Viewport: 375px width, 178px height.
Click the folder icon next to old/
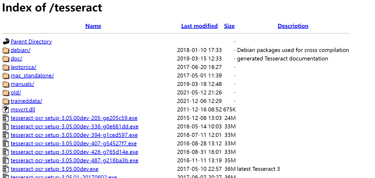pos(6,93)
